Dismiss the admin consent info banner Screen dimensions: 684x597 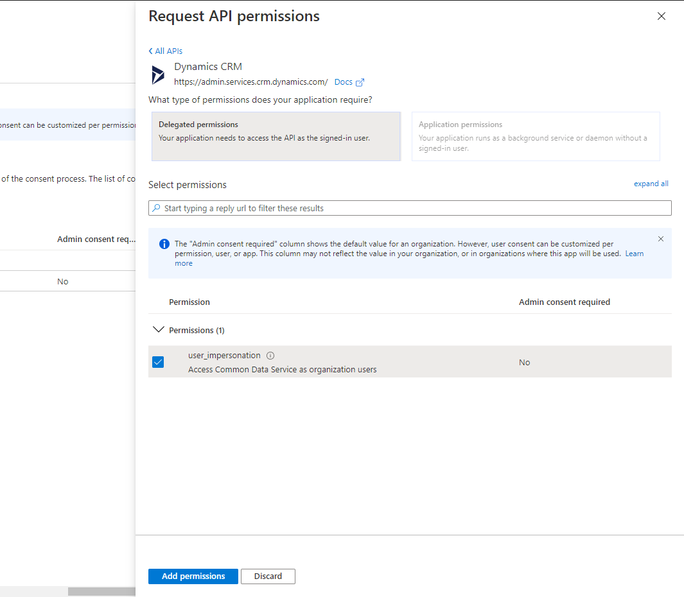(661, 239)
